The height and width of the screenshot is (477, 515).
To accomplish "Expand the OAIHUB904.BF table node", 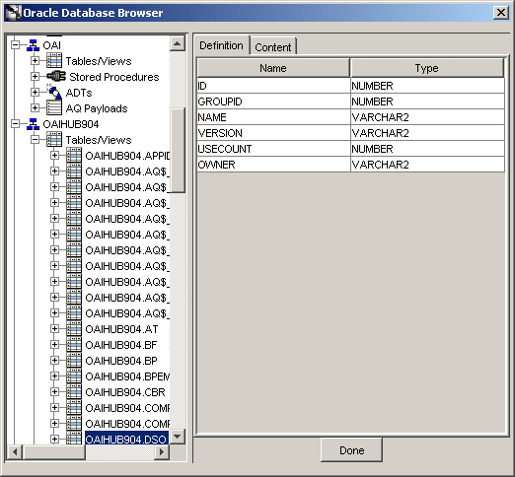I will pos(54,344).
